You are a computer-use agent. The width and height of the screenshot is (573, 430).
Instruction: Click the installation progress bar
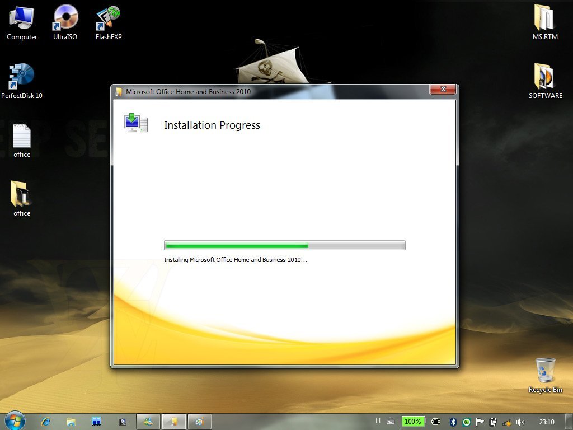click(x=285, y=245)
